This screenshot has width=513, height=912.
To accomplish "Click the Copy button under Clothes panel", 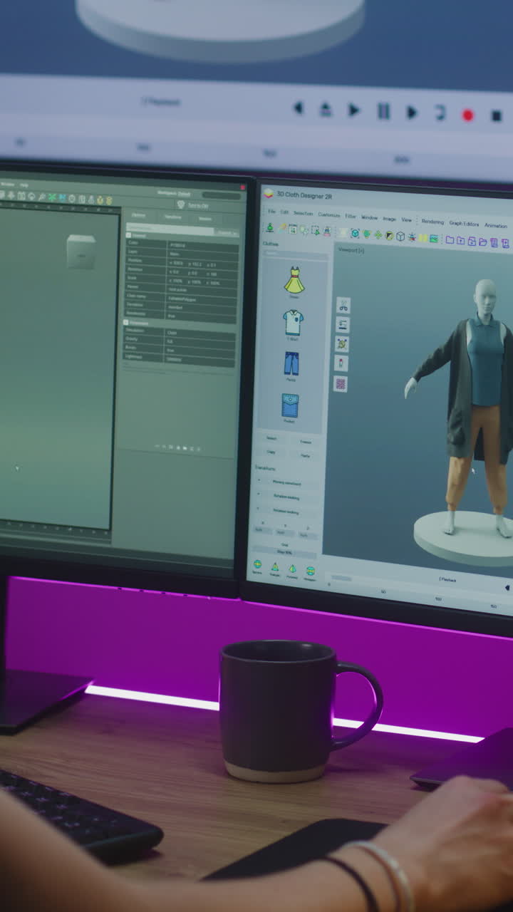I will coord(271,452).
